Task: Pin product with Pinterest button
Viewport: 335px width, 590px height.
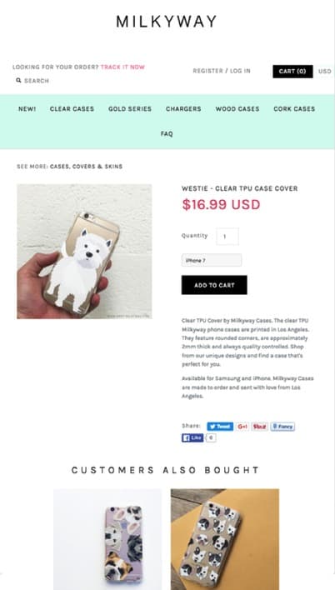Action: pos(260,427)
